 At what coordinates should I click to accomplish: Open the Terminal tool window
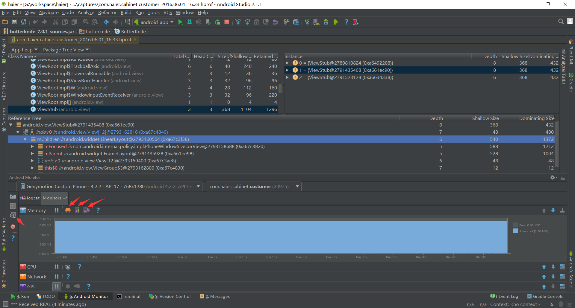coord(128,296)
